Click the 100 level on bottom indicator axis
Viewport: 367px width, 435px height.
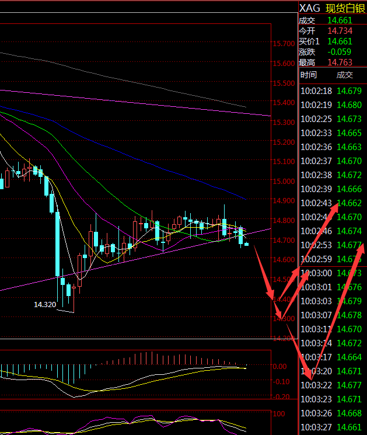pos(279,414)
